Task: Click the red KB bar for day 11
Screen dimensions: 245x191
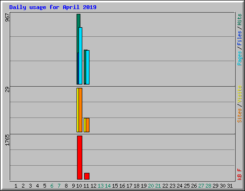Action: pyautogui.click(x=87, y=176)
